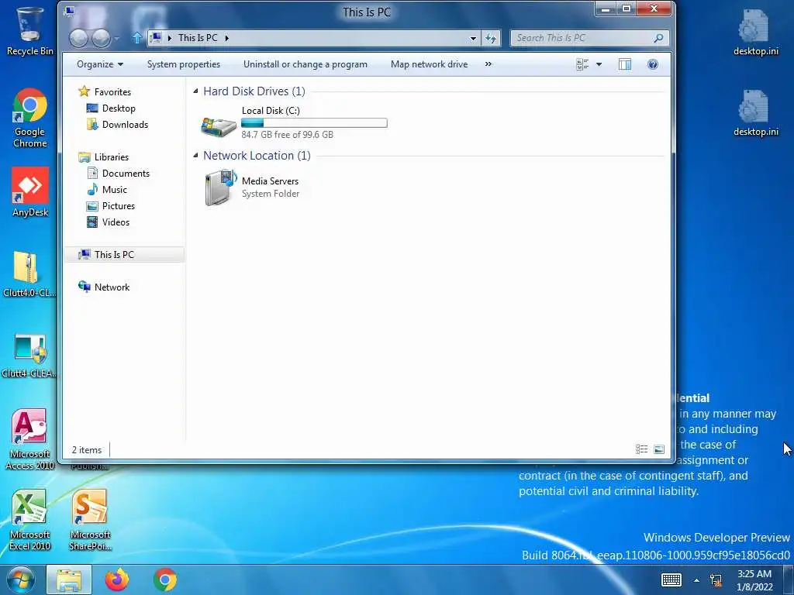Open Desktop in navigation pane

point(119,108)
